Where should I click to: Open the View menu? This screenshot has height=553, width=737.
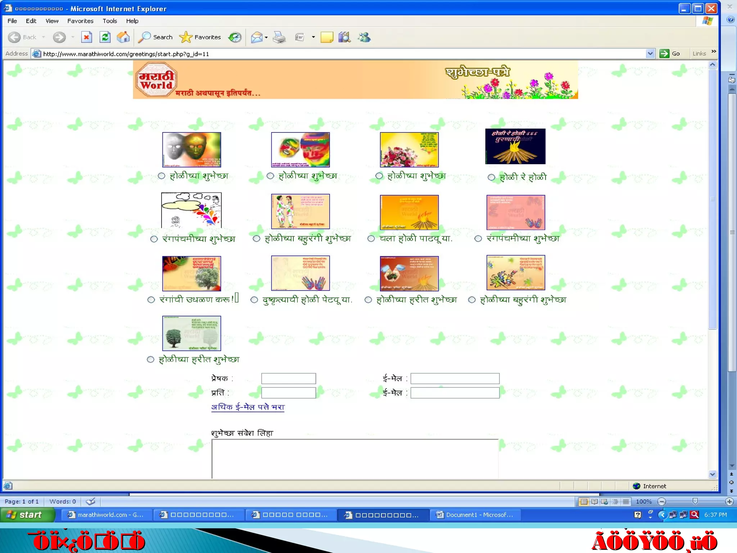pyautogui.click(x=52, y=21)
